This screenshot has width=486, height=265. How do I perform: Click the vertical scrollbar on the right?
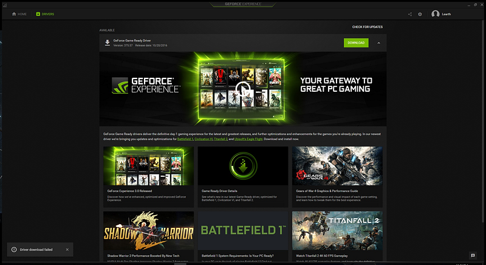[x=482, y=121]
